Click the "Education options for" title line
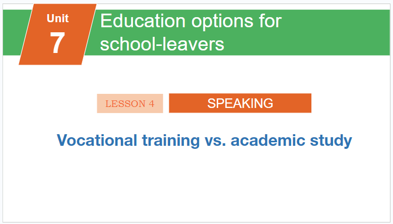This screenshot has width=393, height=224. point(191,21)
